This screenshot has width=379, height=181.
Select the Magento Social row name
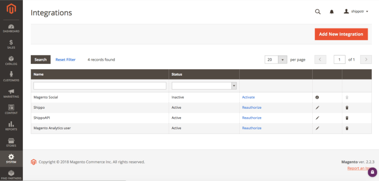coord(46,97)
